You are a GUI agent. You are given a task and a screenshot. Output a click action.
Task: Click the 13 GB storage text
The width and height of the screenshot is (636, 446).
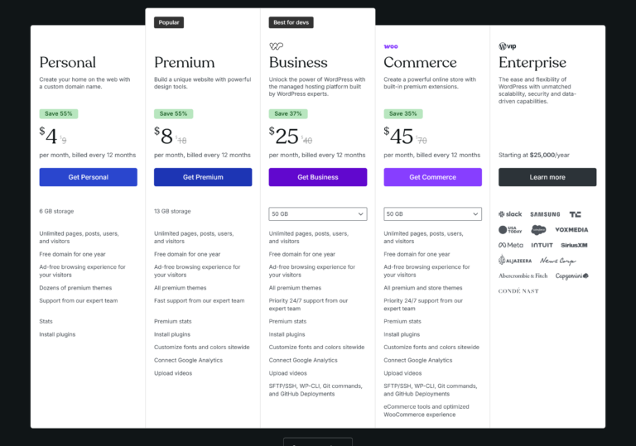click(x=172, y=211)
